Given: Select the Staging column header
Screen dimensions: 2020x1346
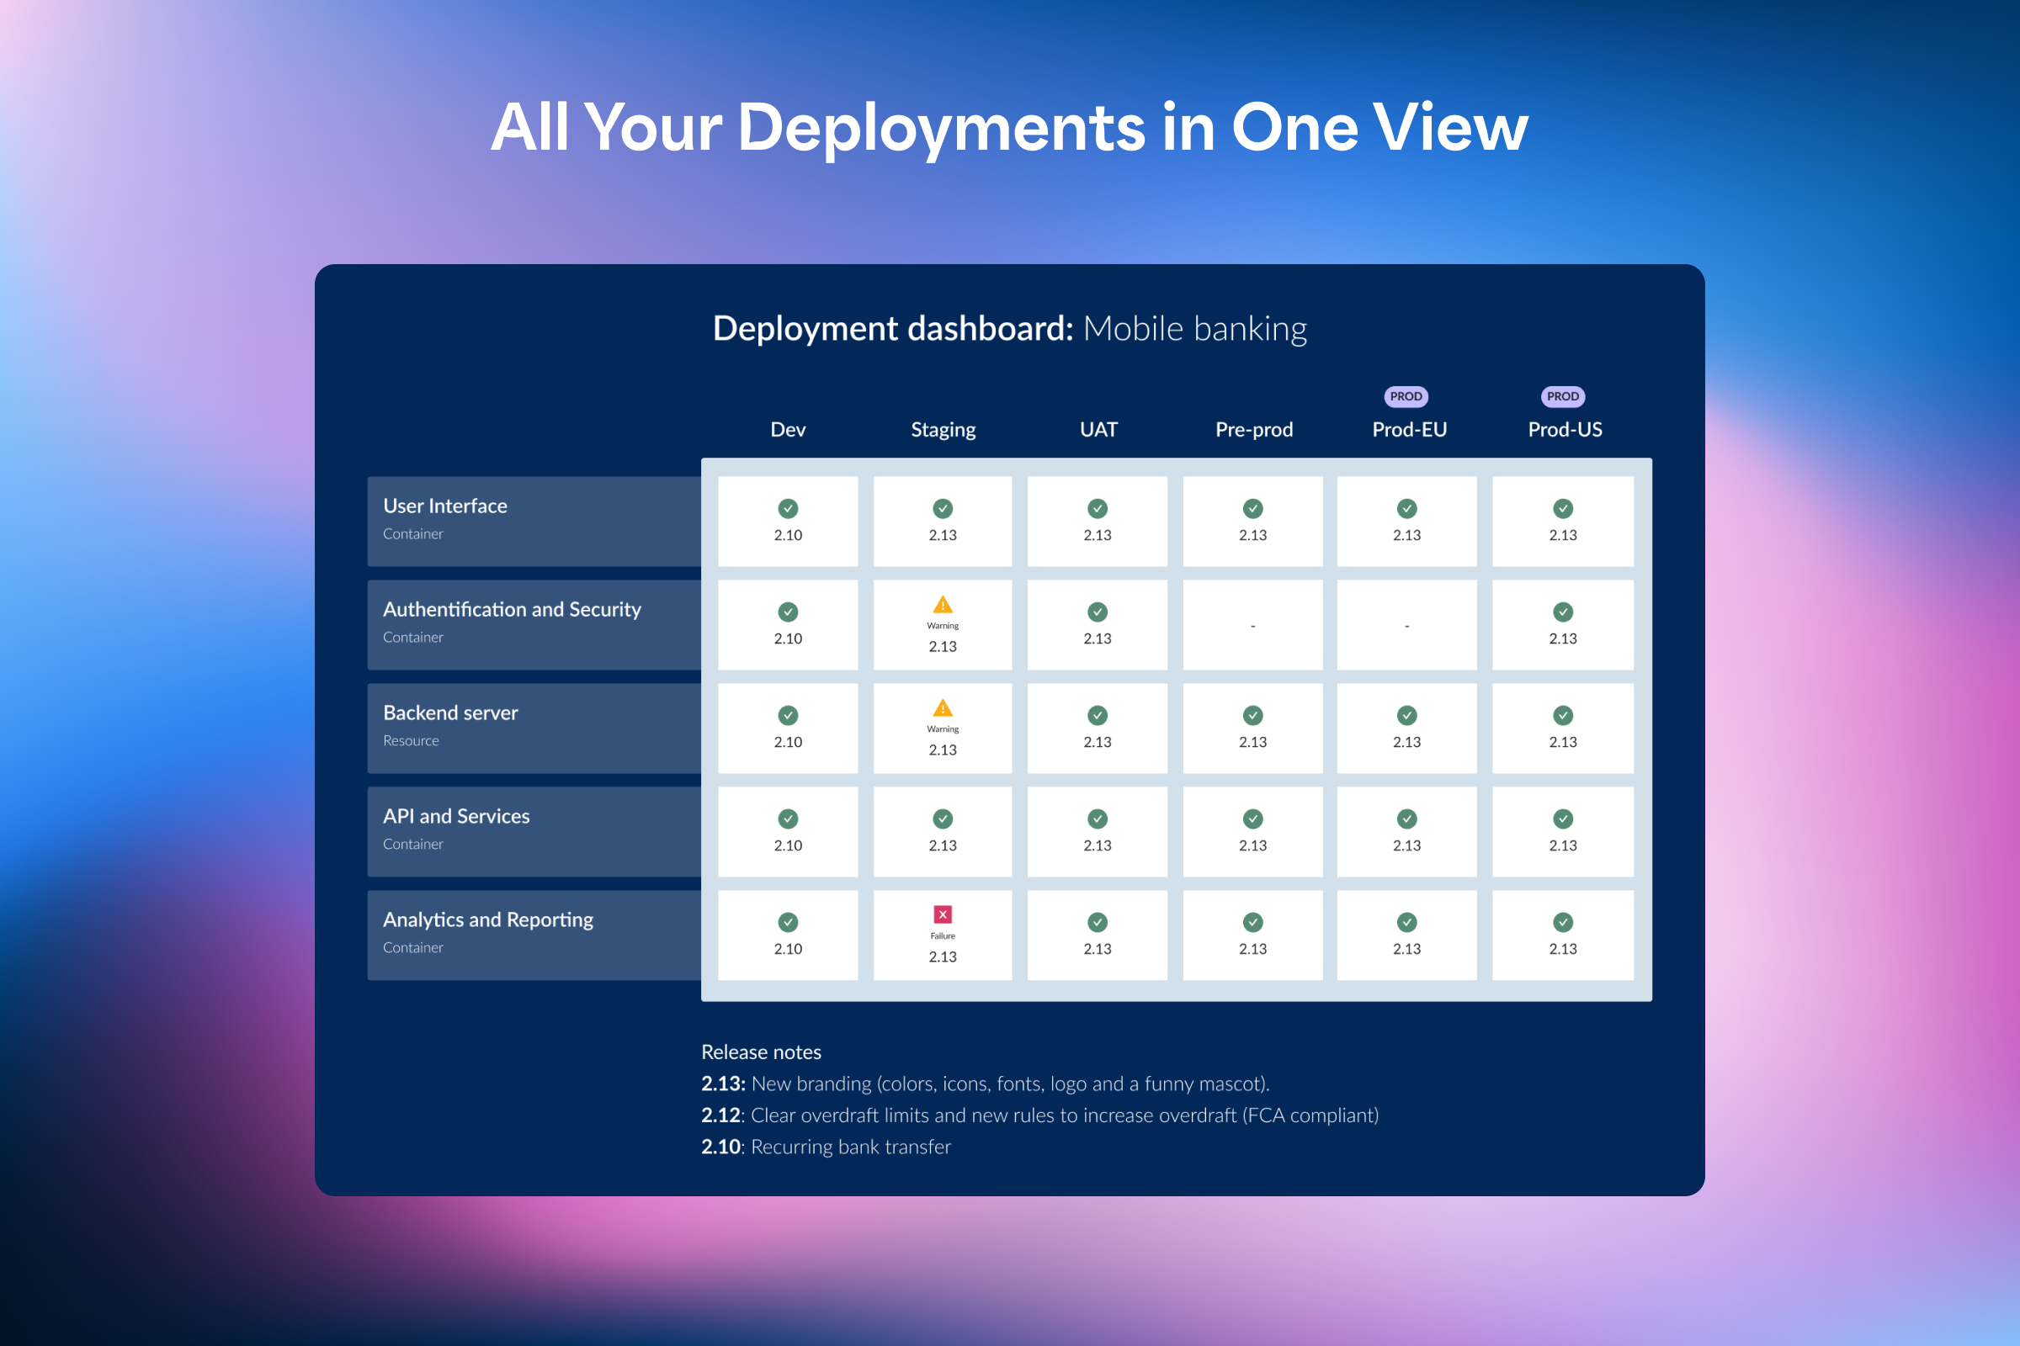Looking at the screenshot, I should tap(942, 429).
